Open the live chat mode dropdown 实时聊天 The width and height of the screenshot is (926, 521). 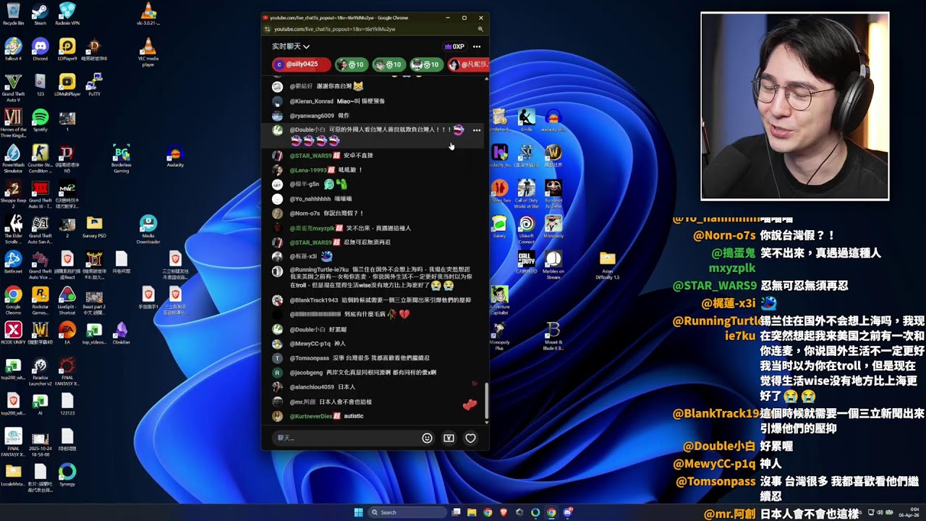(x=291, y=46)
